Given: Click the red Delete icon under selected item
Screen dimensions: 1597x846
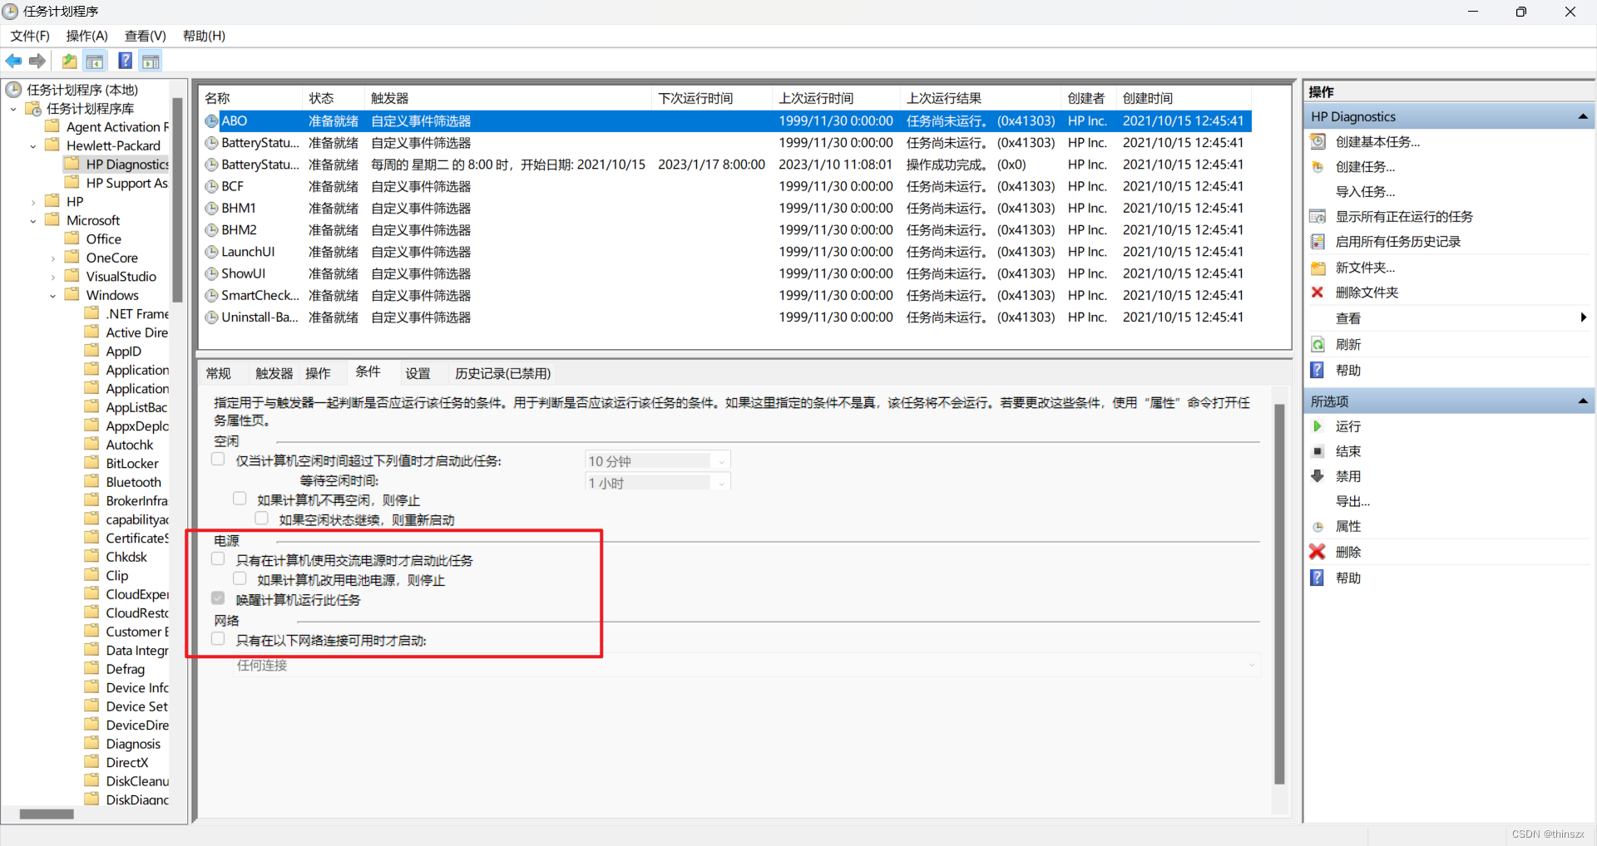Looking at the screenshot, I should pos(1318,552).
